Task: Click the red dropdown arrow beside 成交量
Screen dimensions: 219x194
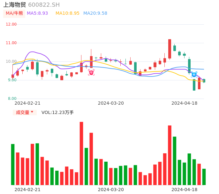Action: tap(32, 112)
